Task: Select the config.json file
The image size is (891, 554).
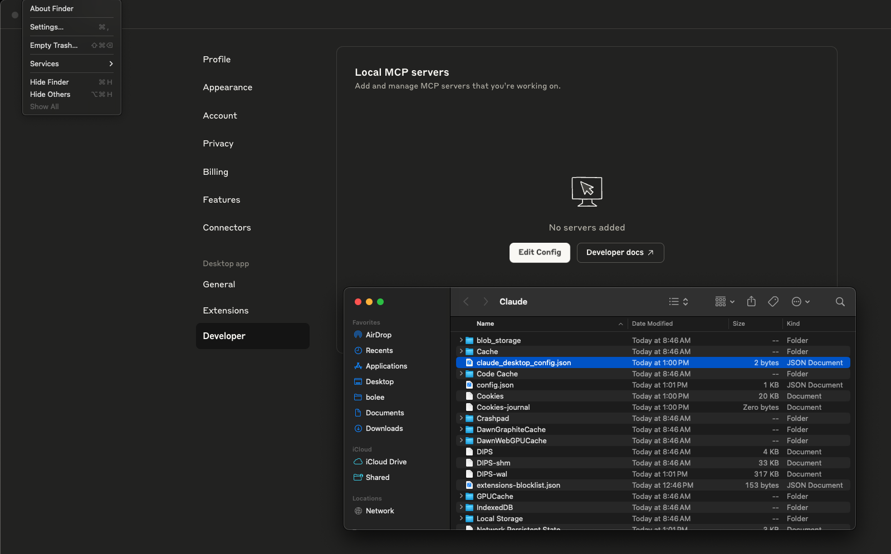Action: (x=653, y=385)
